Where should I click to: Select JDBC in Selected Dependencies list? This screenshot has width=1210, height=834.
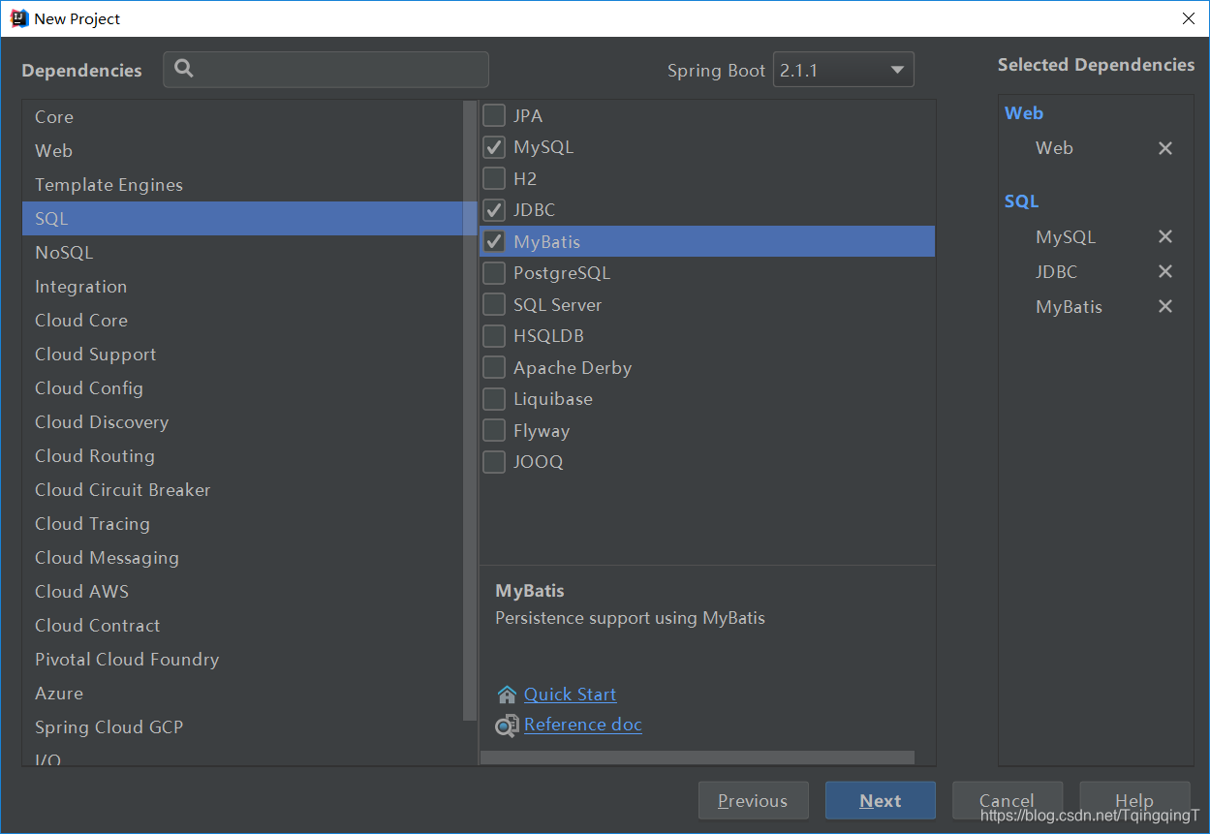tap(1056, 272)
